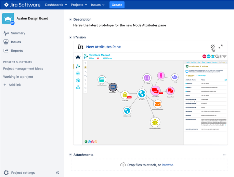Open the Dashboards dropdown menu
Image resolution: width=234 pixels, height=177 pixels.
coord(56,5)
